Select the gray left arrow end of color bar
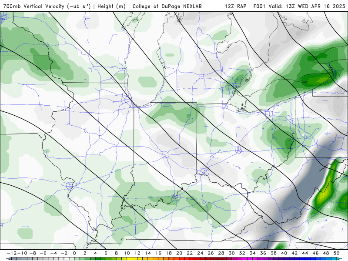Viewport: 348px width, 261px height. [x=8, y=259]
